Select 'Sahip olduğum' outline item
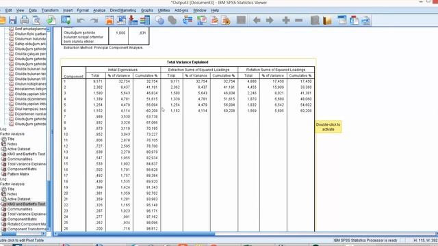The height and width of the screenshot is (246, 438). click(30, 44)
